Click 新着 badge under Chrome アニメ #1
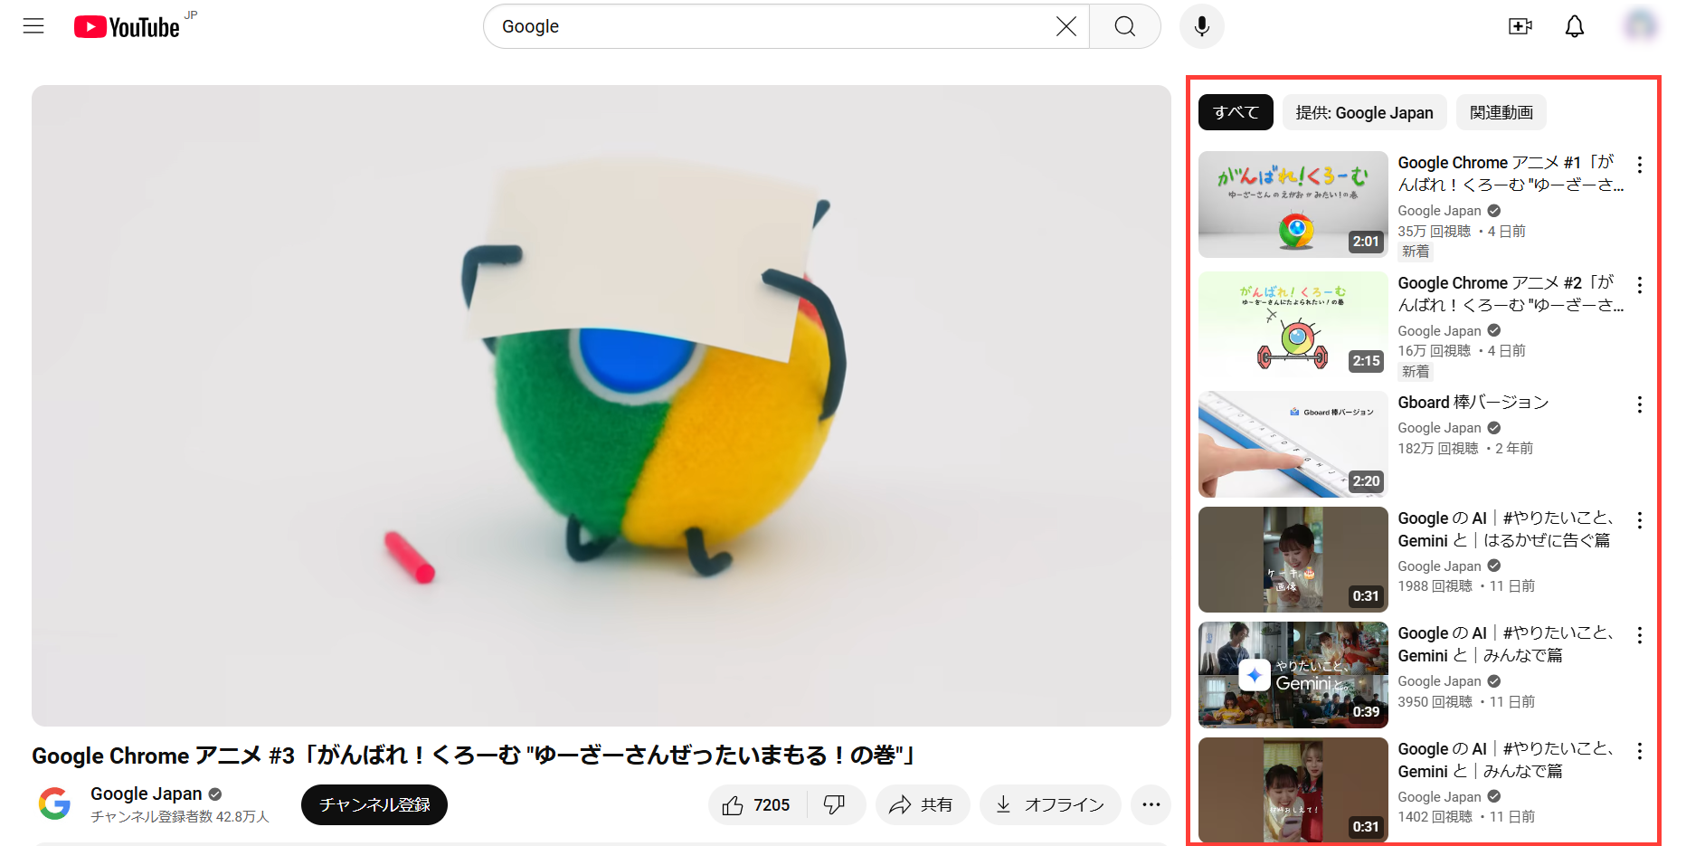1686x846 pixels. [1416, 252]
